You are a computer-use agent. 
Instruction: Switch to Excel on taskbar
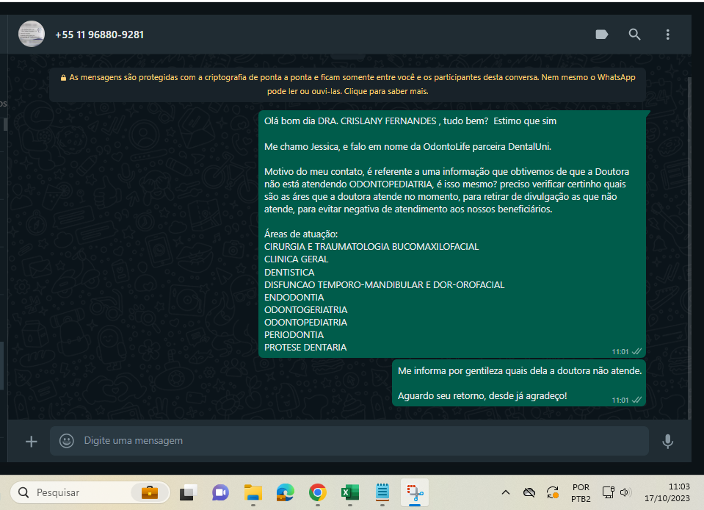point(349,492)
